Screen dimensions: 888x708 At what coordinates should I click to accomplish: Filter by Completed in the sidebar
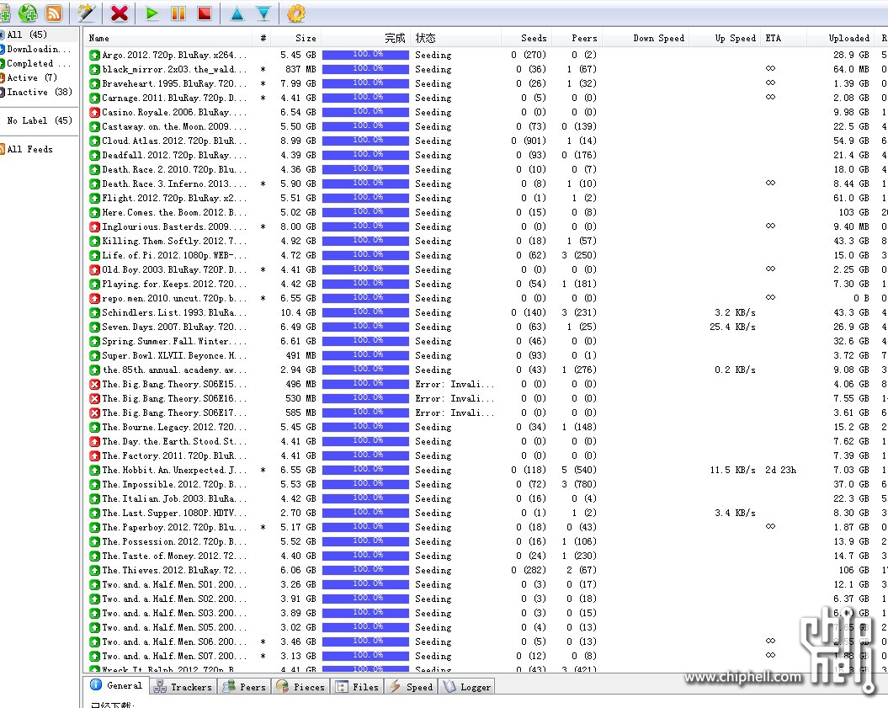[39, 63]
